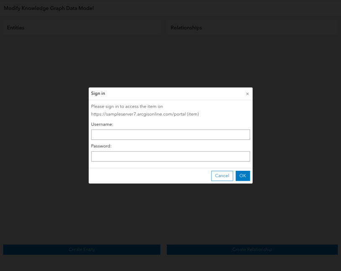Click the Modify Knowledge Graph Data Model title
The width and height of the screenshot is (341, 271).
coord(49,8)
